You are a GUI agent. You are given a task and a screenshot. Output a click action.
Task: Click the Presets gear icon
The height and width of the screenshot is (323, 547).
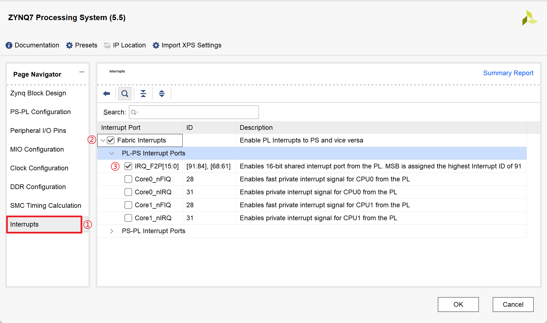[69, 45]
